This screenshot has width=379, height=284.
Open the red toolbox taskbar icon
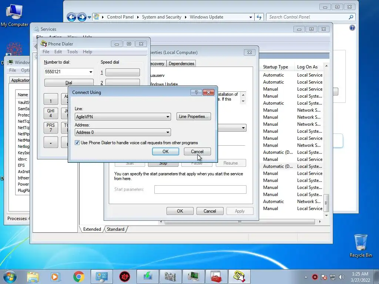click(216, 277)
